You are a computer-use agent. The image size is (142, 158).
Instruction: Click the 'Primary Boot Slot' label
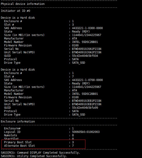click(18, 142)
